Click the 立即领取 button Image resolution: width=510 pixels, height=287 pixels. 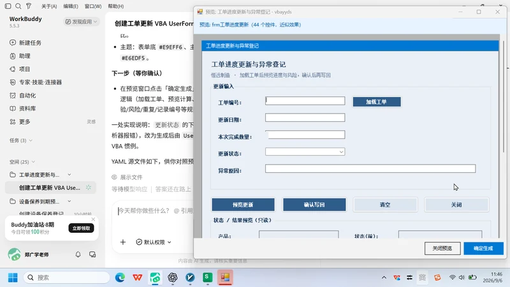pos(82,228)
